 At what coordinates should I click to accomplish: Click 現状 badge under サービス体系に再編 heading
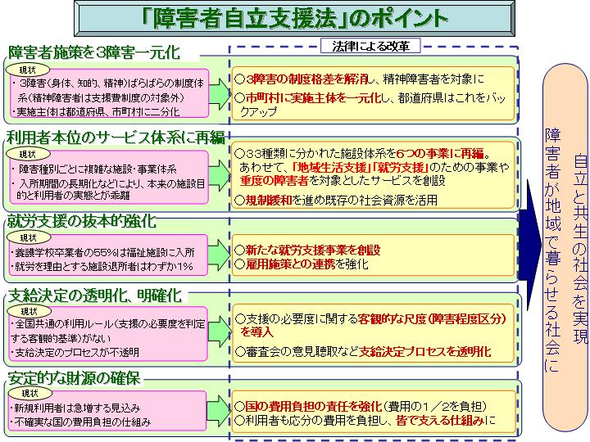pos(28,154)
